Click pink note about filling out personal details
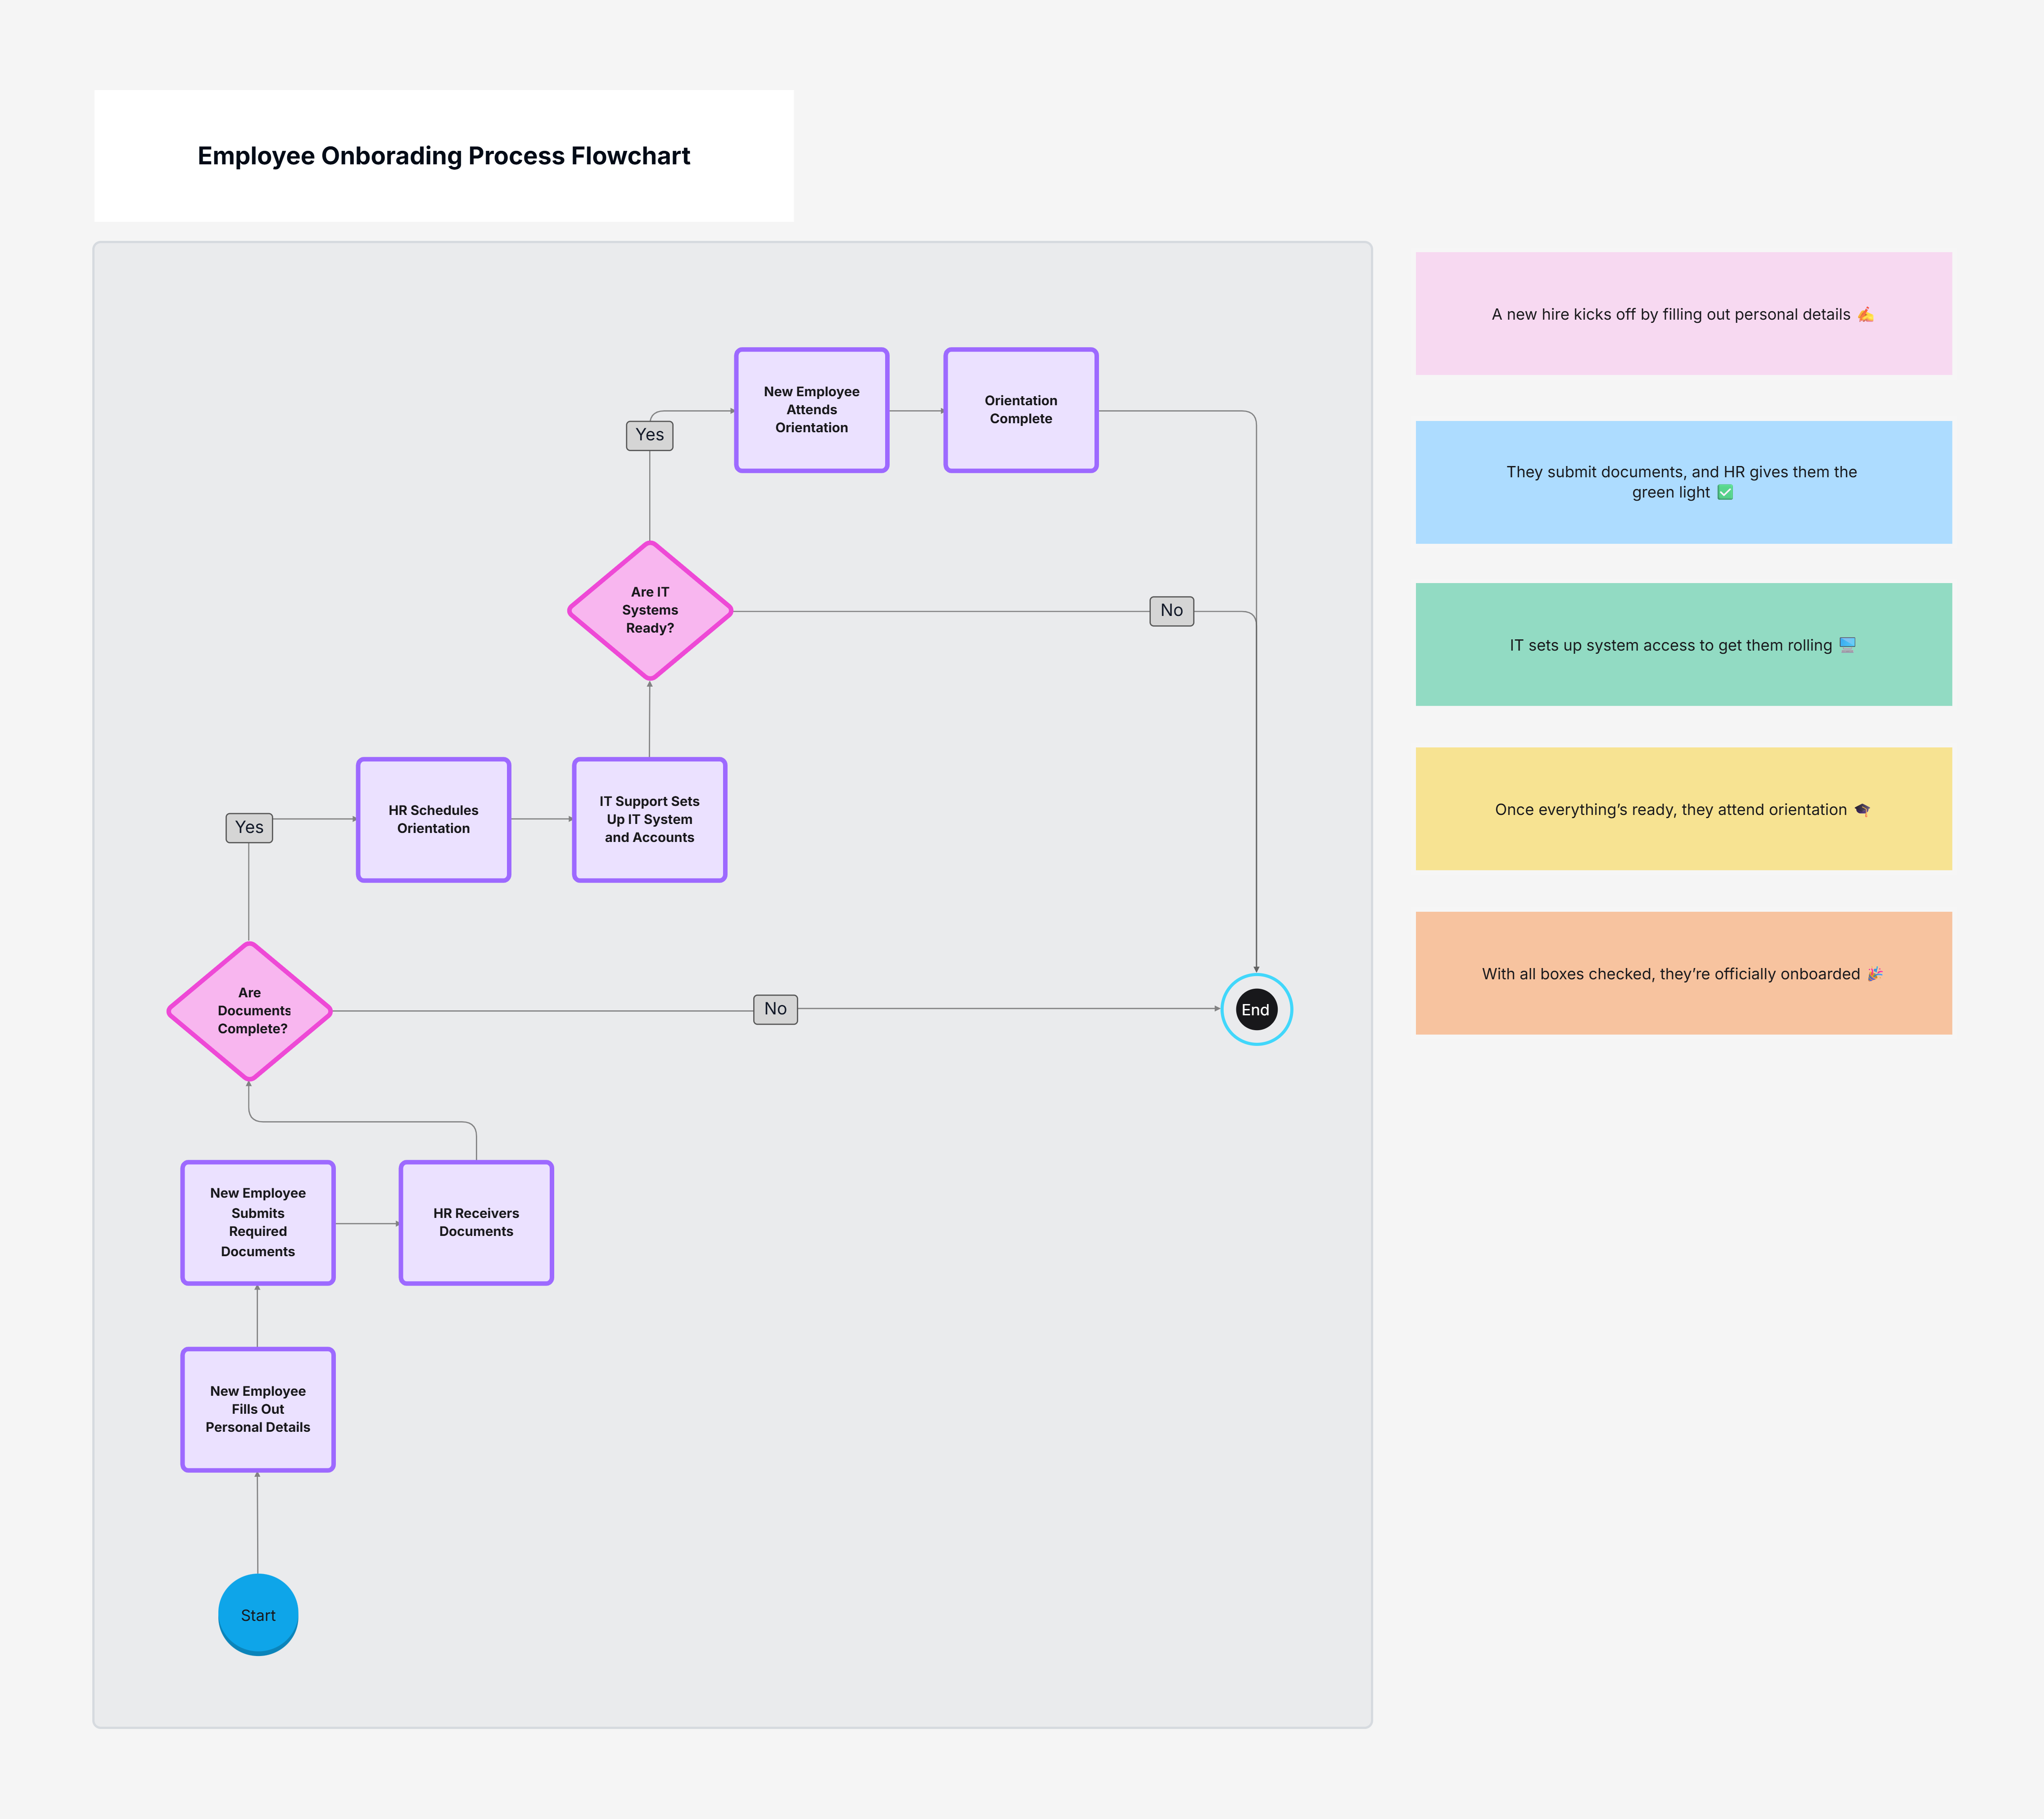This screenshot has height=1819, width=2044. tap(1684, 313)
